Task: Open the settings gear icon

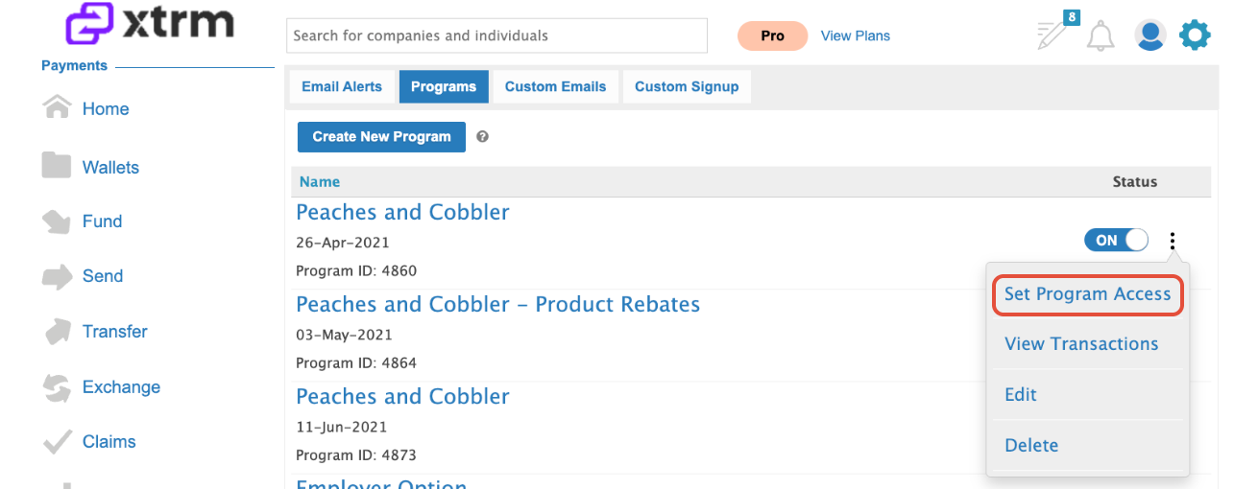Action: 1195,35
